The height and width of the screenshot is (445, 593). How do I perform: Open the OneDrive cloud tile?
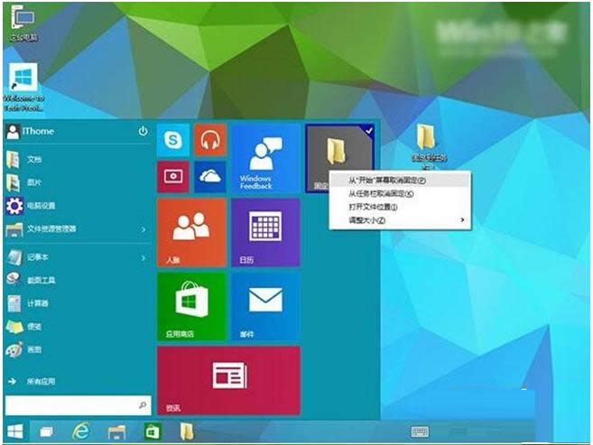coord(210,176)
